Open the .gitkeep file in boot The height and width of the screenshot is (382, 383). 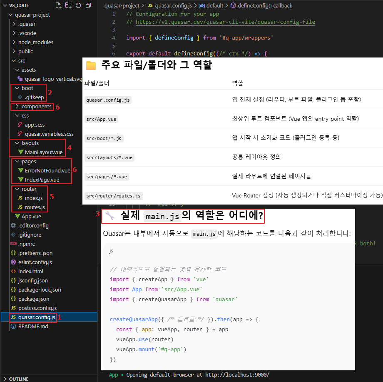tap(34, 97)
